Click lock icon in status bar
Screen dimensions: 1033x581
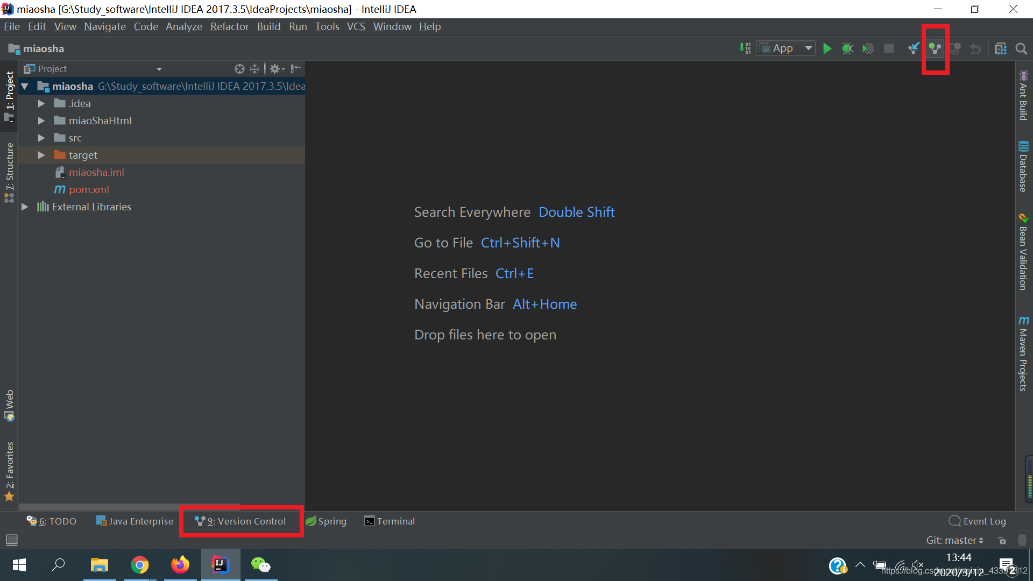[1002, 540]
